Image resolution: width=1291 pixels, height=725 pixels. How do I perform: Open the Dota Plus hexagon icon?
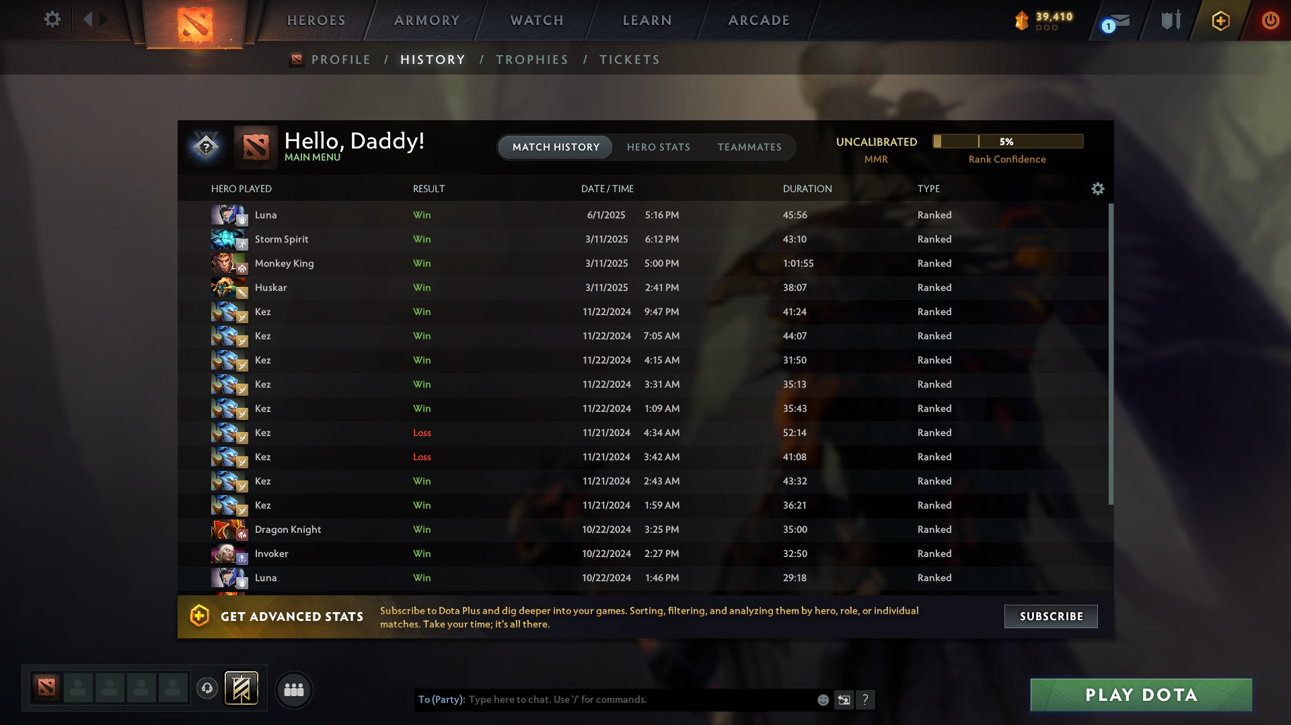pos(1221,21)
